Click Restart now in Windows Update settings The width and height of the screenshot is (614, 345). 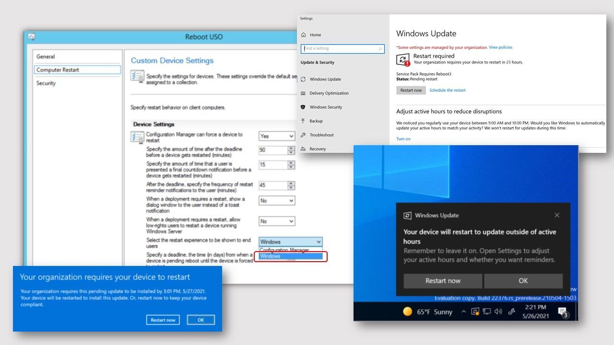pyautogui.click(x=411, y=90)
